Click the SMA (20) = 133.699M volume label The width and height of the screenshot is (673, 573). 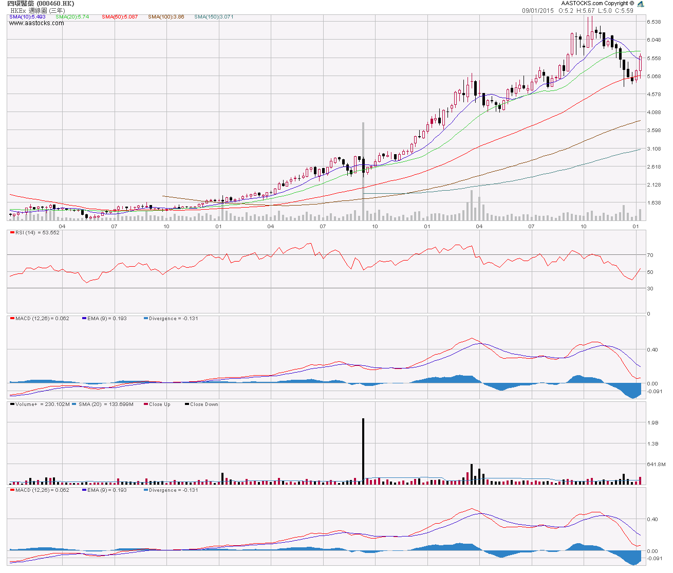106,404
